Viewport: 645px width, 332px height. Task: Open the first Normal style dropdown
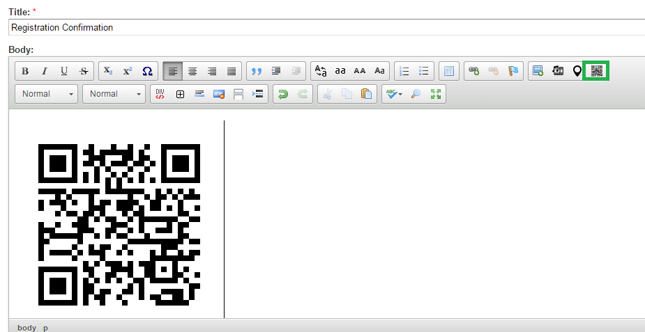(47, 94)
